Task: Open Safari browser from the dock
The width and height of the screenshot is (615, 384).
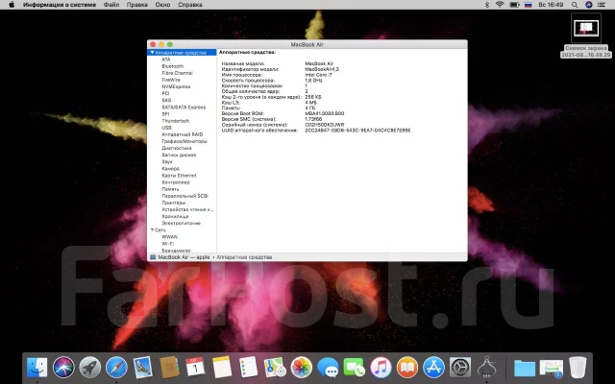Action: [116, 367]
